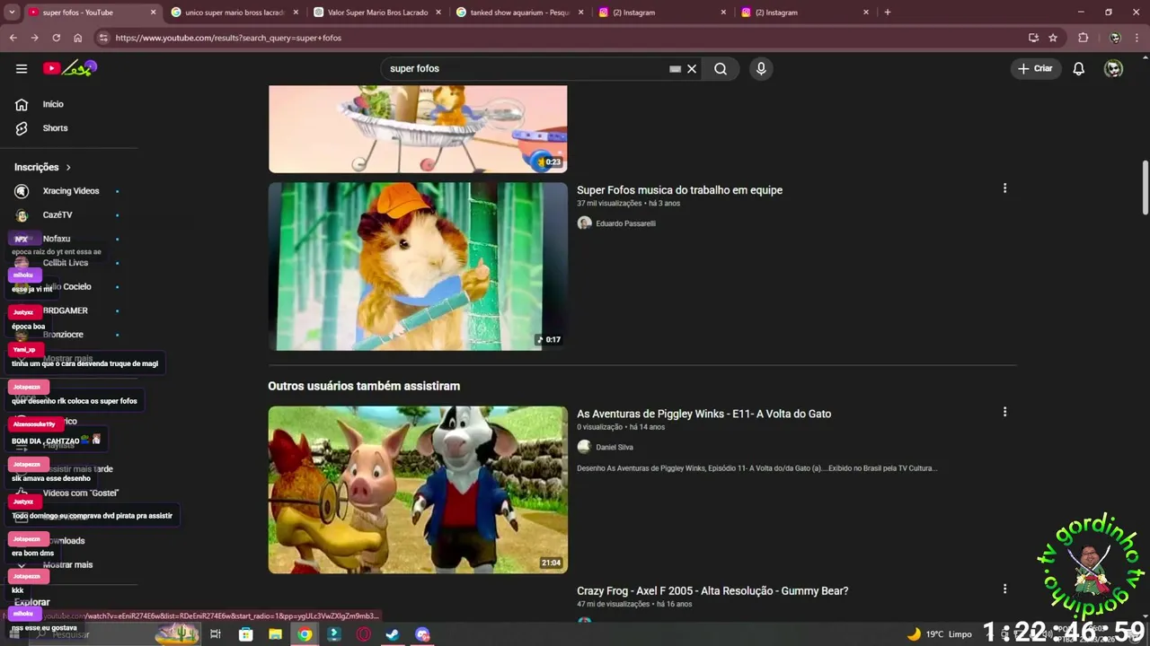Click the search magnifier button
Image resolution: width=1150 pixels, height=646 pixels.
pyautogui.click(x=721, y=68)
